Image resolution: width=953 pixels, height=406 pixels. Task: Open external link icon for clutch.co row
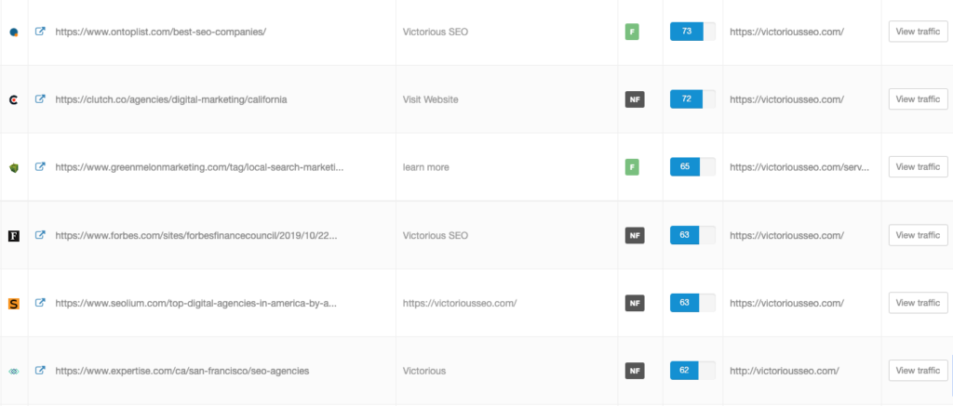pos(40,99)
